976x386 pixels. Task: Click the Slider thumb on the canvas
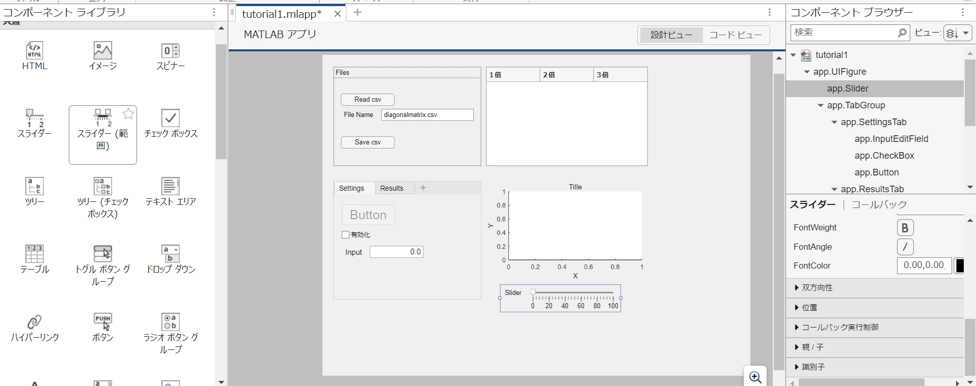(533, 292)
